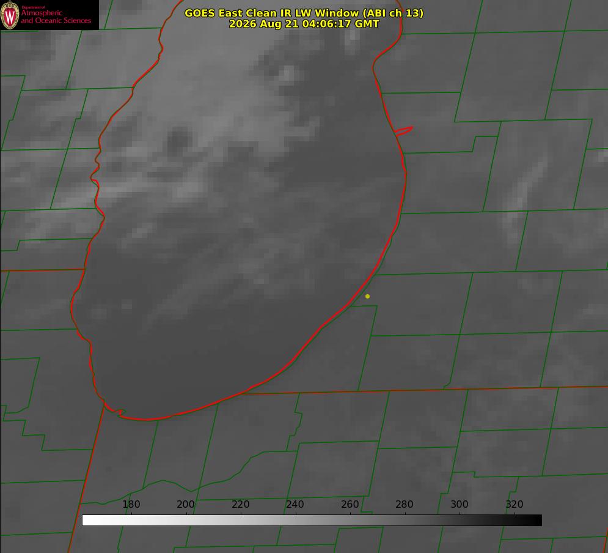Select the yellow dot location marker

point(367,296)
